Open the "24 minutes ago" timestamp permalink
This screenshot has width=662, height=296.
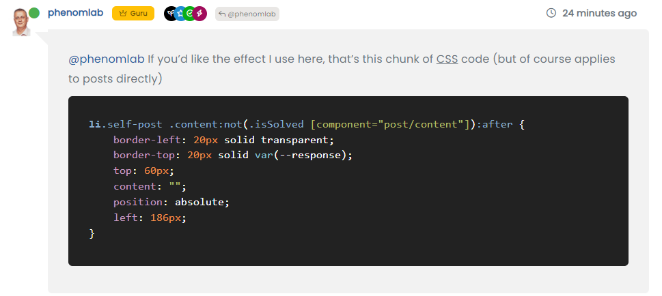[599, 13]
